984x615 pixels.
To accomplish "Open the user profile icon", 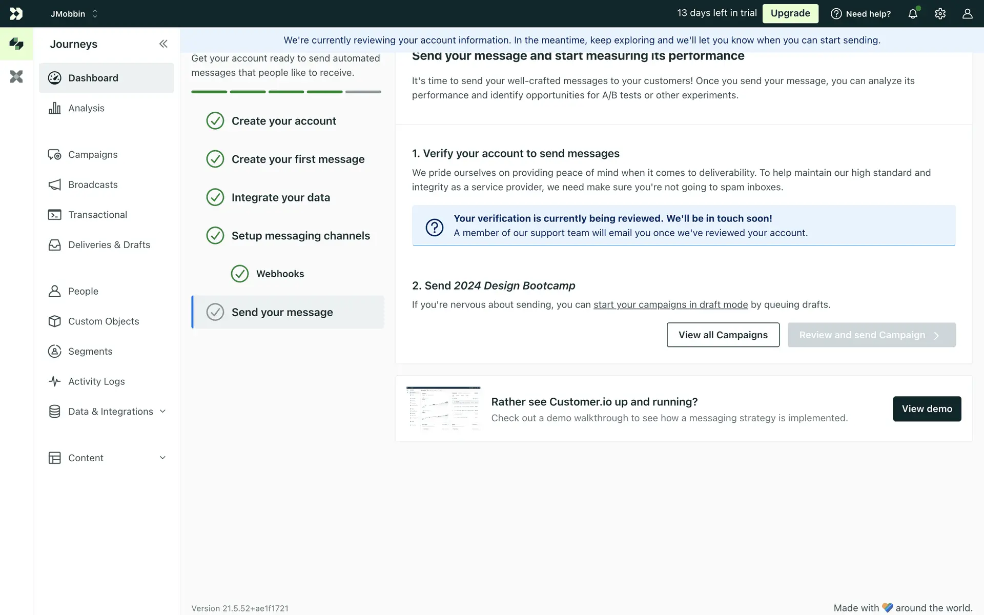I will coord(967,14).
